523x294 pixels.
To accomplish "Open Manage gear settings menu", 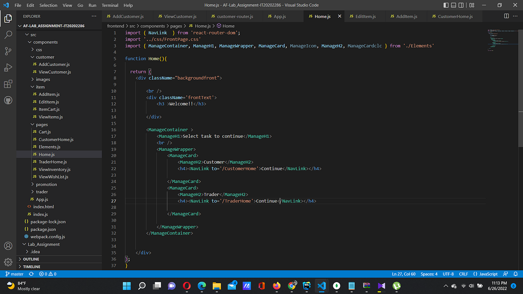I will point(8,262).
